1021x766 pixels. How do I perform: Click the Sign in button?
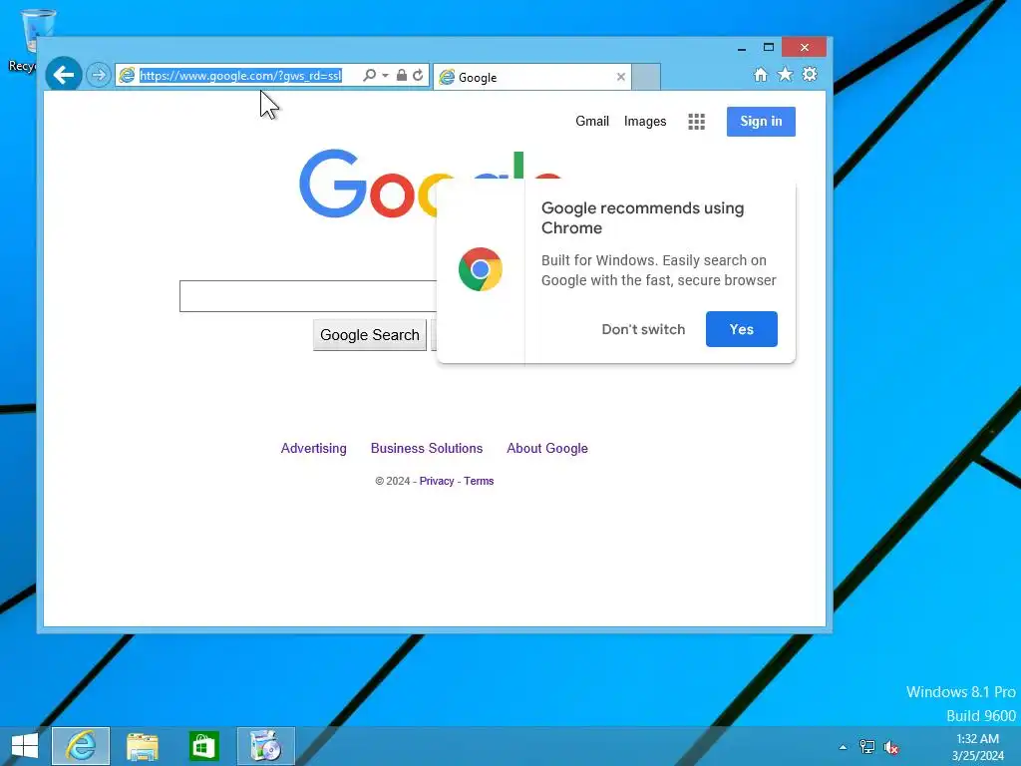pos(761,121)
